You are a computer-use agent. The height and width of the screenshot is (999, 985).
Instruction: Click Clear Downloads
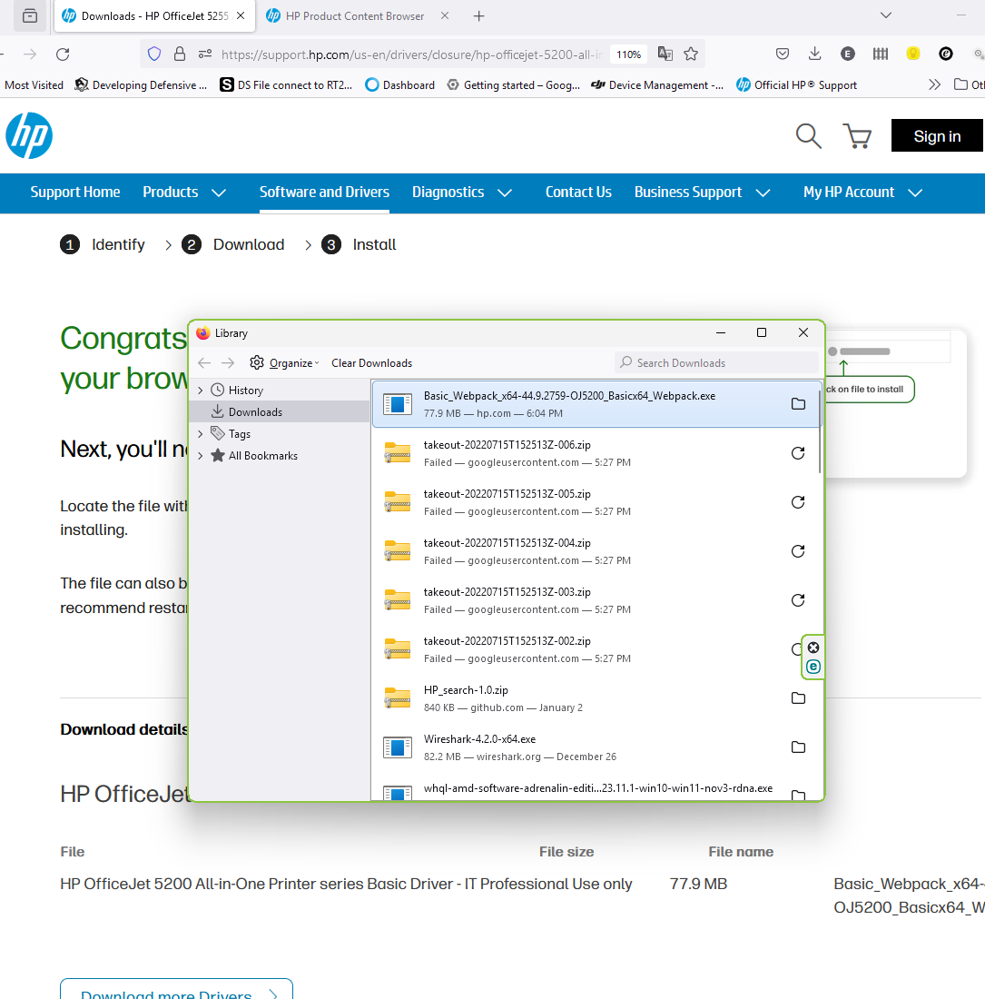371,362
